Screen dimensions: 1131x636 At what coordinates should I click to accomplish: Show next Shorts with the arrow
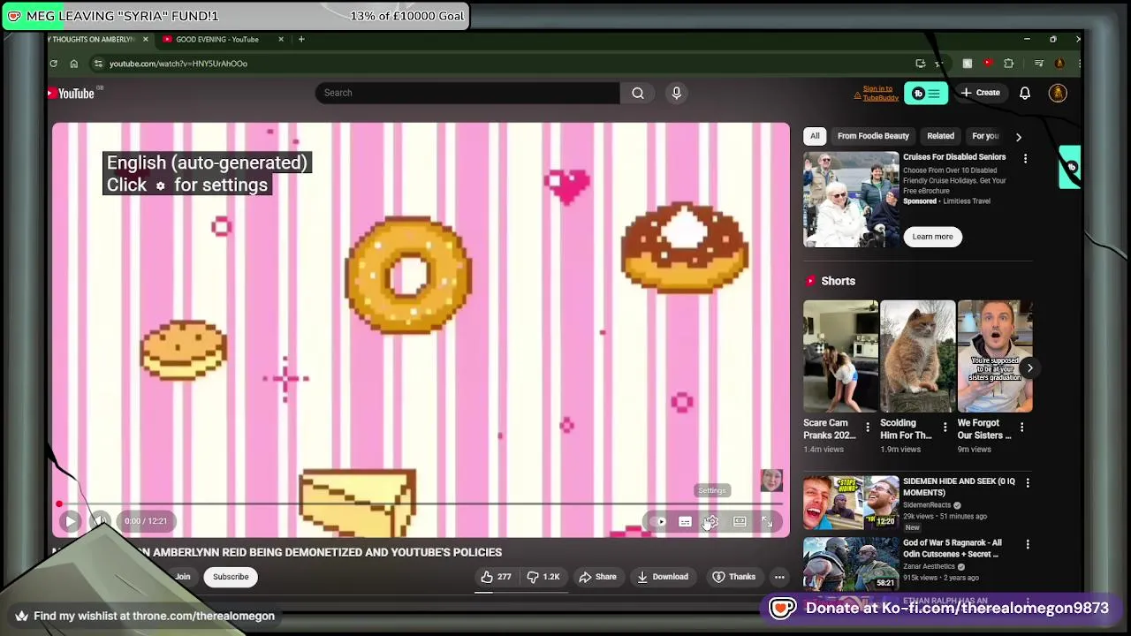1029,367
